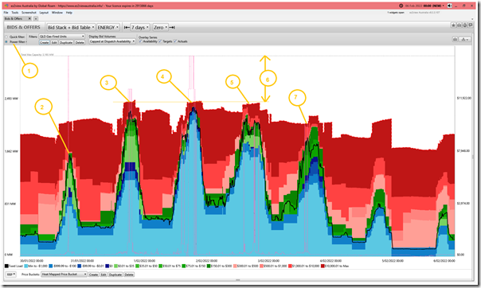Toggle the Availability overlay checkbox
481x288 pixels.
[x=140, y=41]
